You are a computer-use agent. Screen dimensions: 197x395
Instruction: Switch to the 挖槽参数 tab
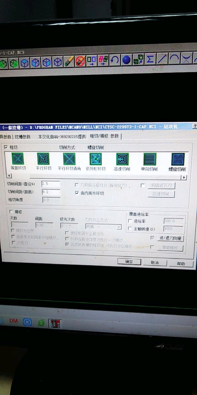click(23, 136)
